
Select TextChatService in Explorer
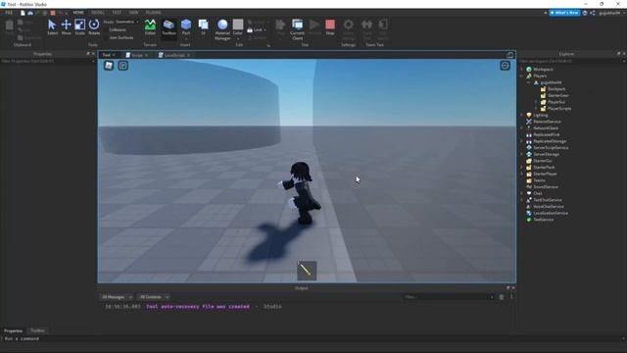click(547, 200)
